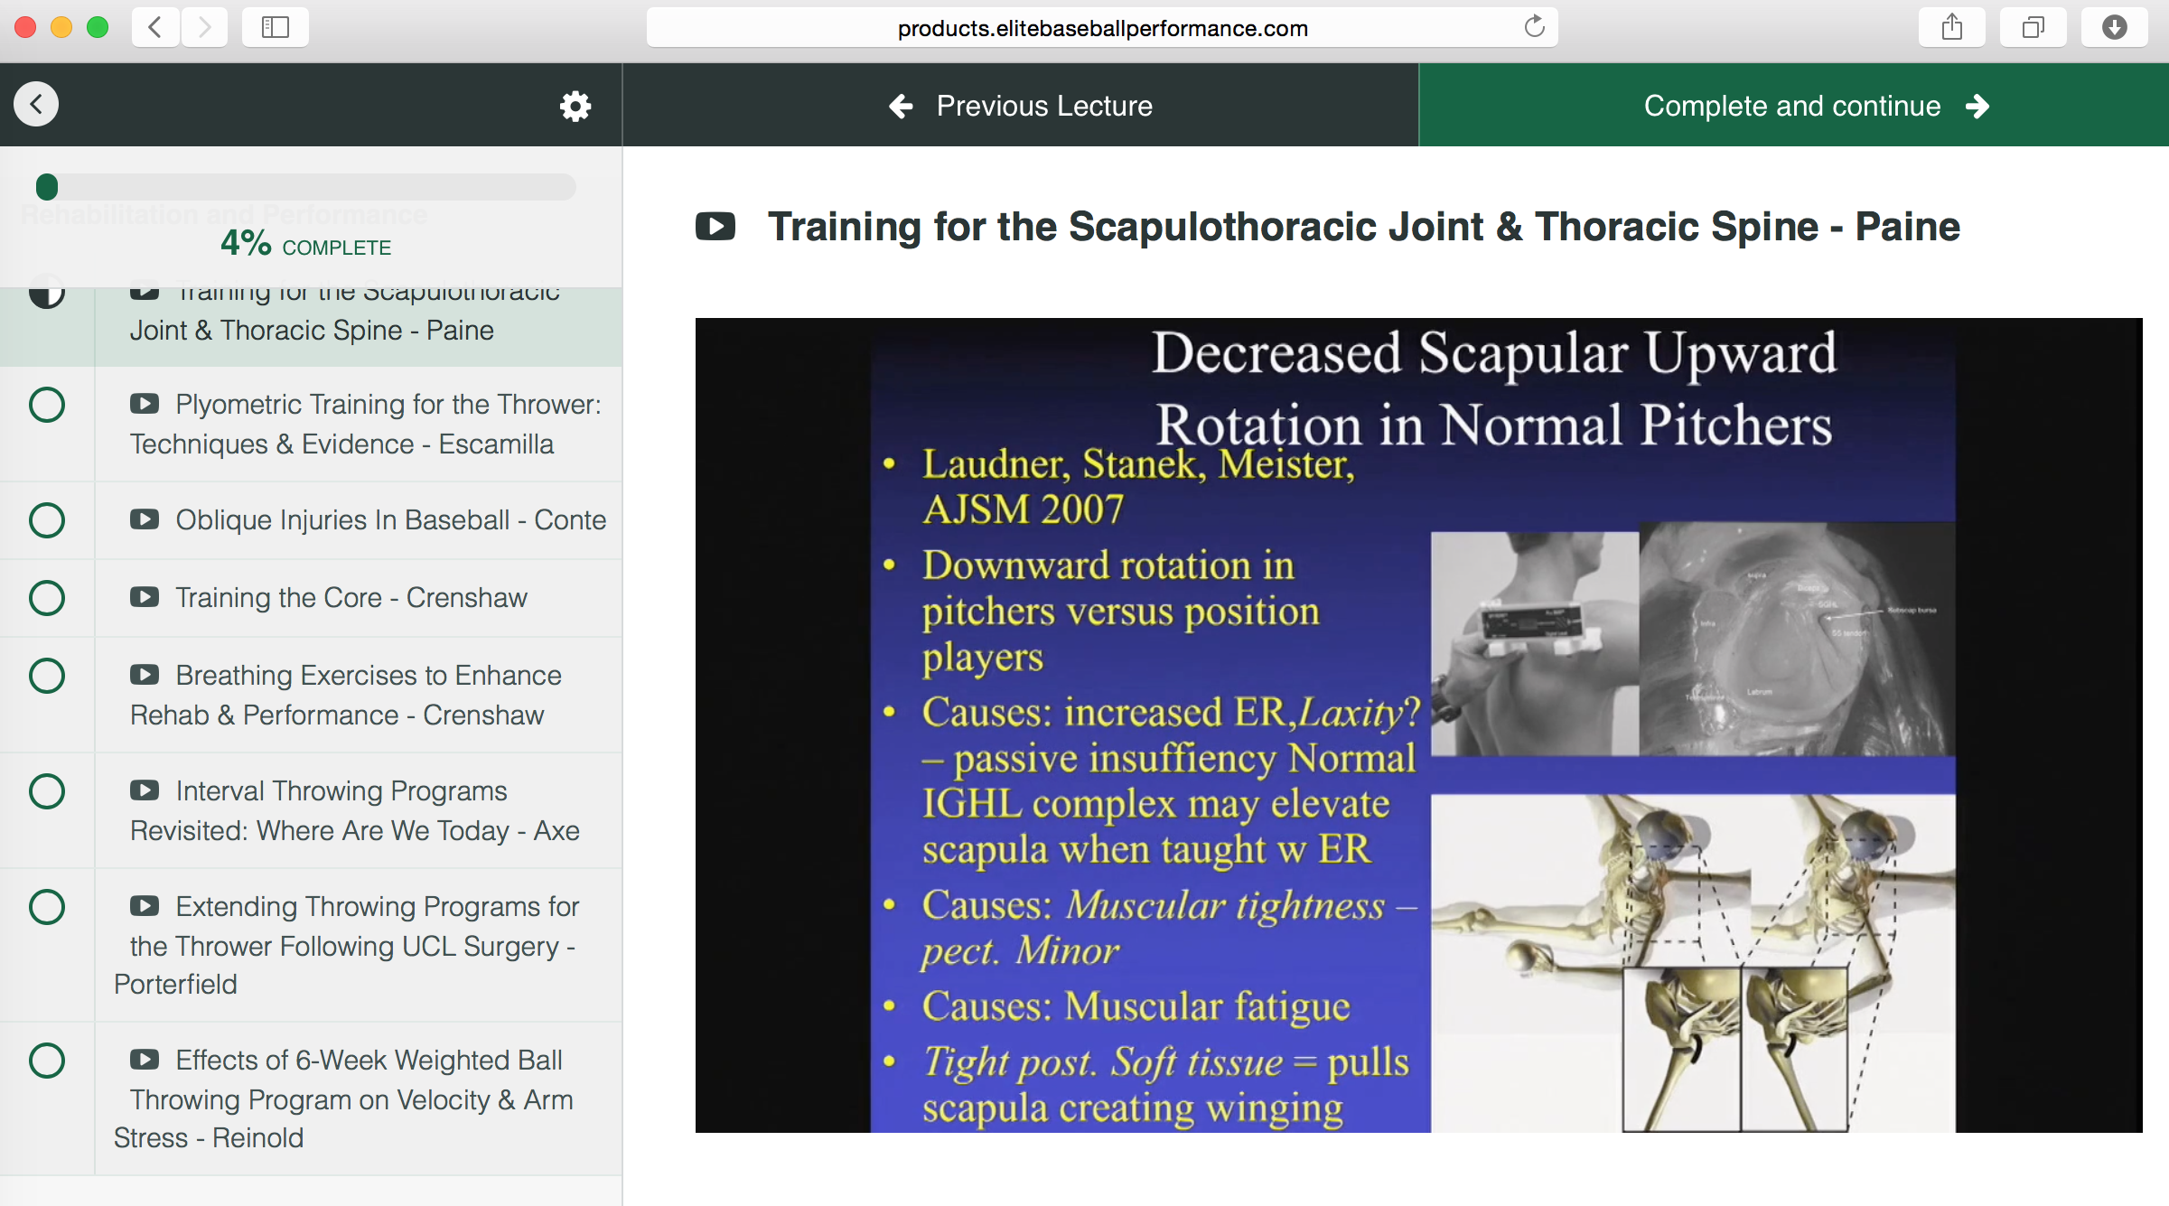
Task: Open the course settings gear icon
Action: click(x=575, y=106)
